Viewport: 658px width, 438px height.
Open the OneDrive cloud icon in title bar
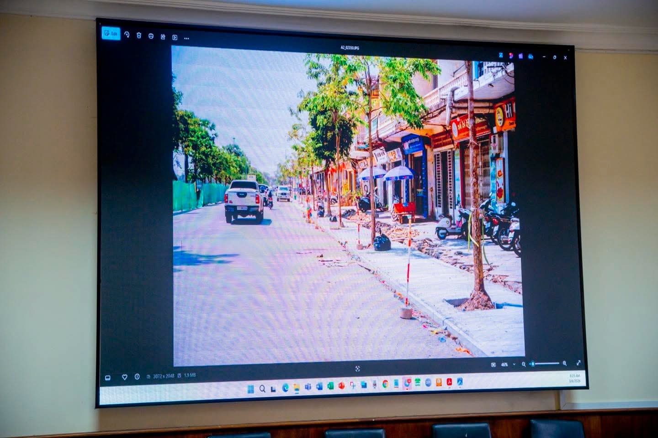[x=531, y=56]
